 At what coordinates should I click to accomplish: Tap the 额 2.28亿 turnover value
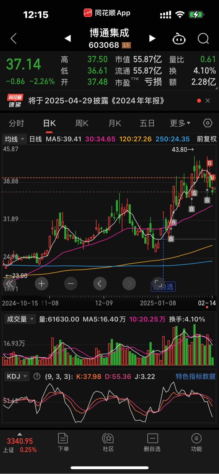tap(192, 82)
